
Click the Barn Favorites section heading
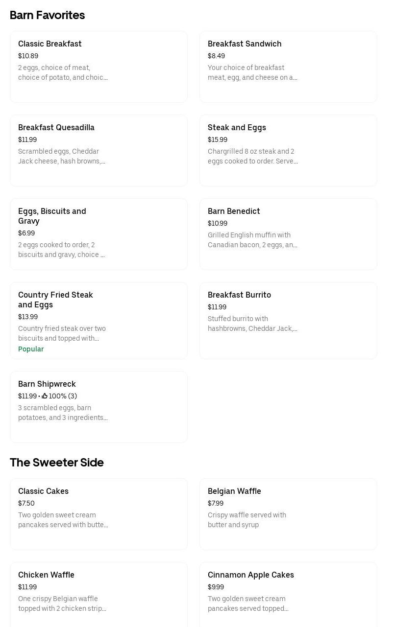[x=47, y=15]
